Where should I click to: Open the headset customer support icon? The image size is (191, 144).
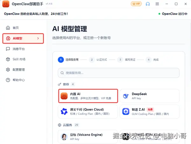click(148, 4)
